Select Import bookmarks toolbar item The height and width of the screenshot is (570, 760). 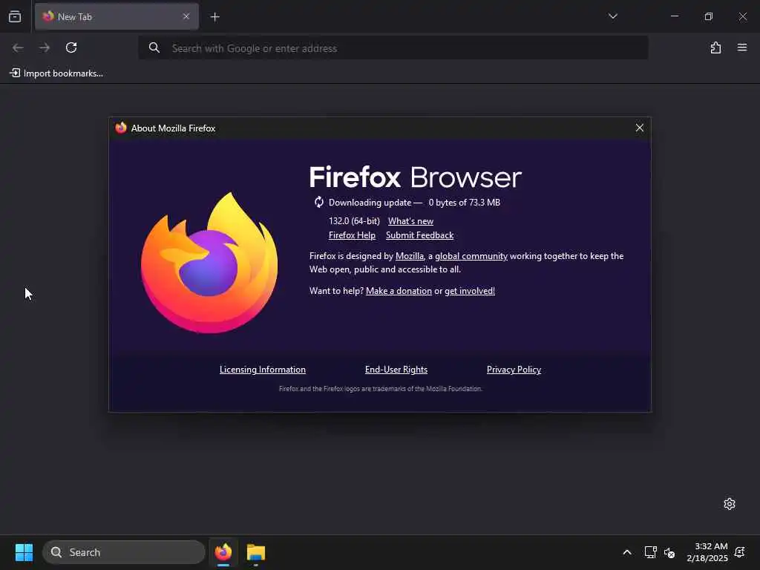pos(56,73)
